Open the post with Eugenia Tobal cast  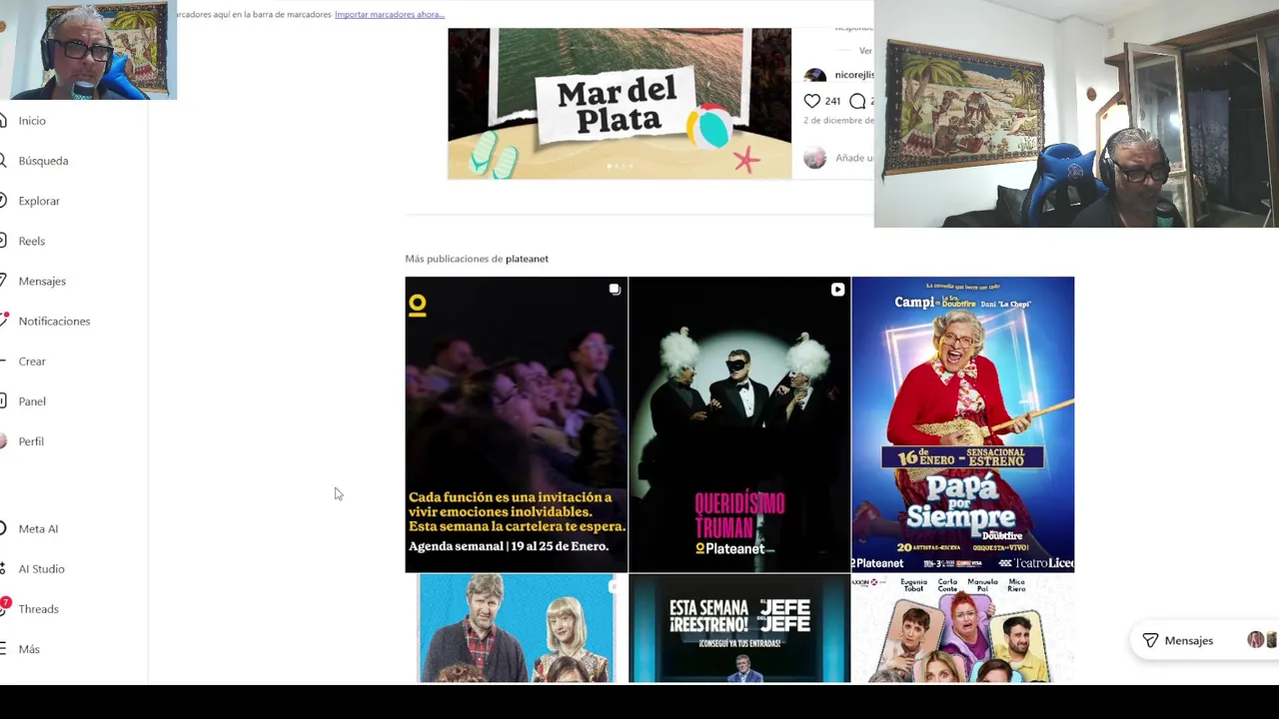tap(963, 628)
